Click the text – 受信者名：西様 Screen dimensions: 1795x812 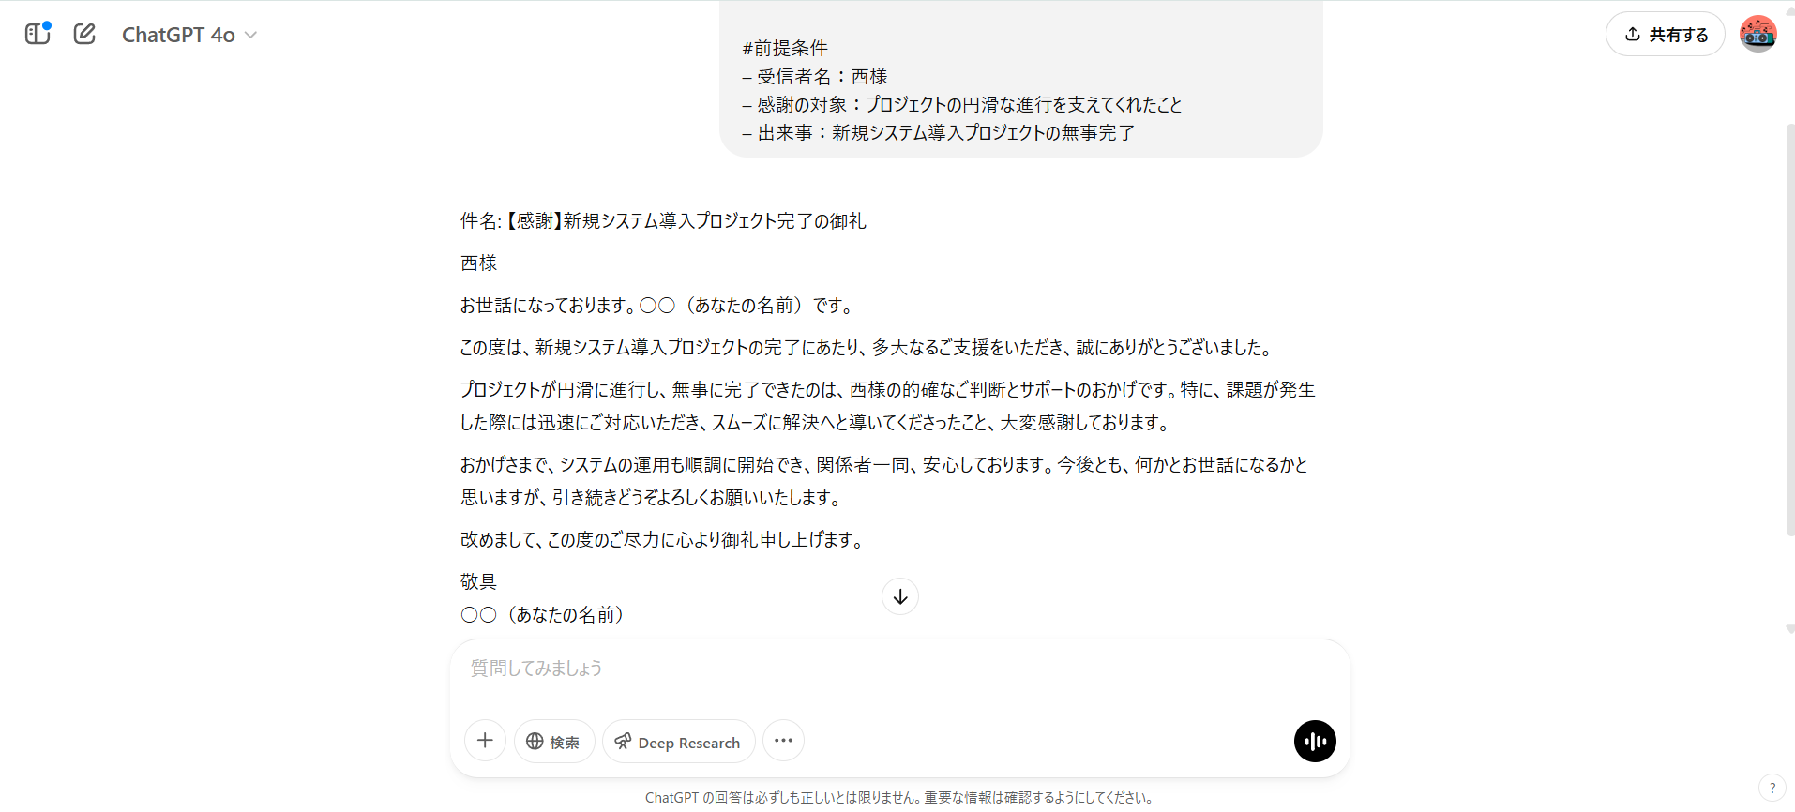point(815,76)
